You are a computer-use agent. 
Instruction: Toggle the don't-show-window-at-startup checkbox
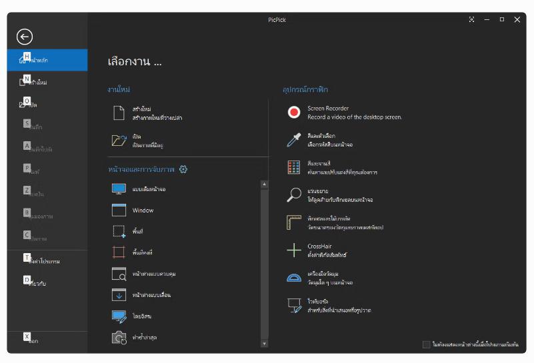(427, 344)
